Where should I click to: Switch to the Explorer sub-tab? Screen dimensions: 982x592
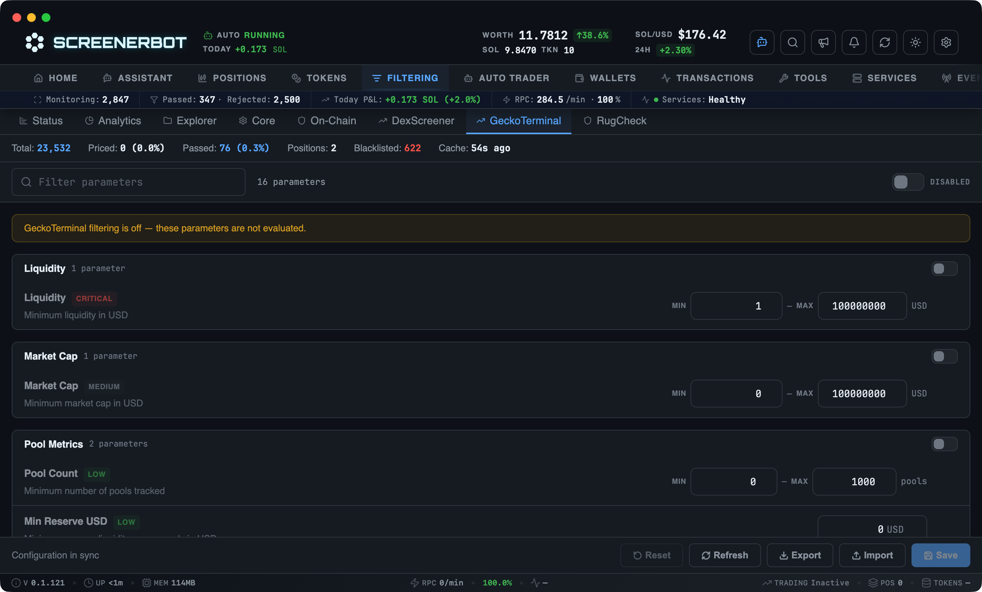pos(190,121)
